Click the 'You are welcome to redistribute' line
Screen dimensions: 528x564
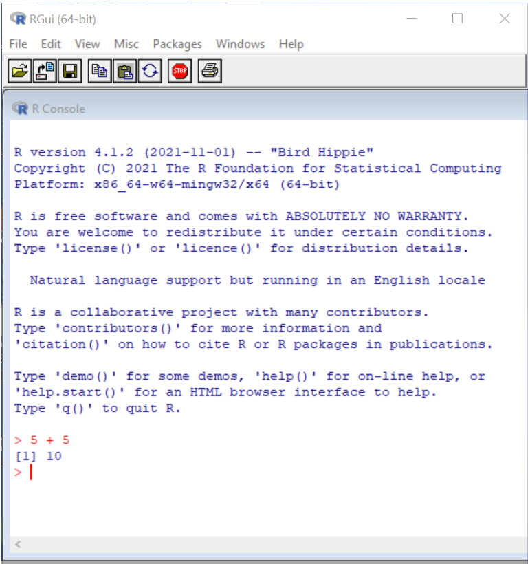tap(253, 232)
